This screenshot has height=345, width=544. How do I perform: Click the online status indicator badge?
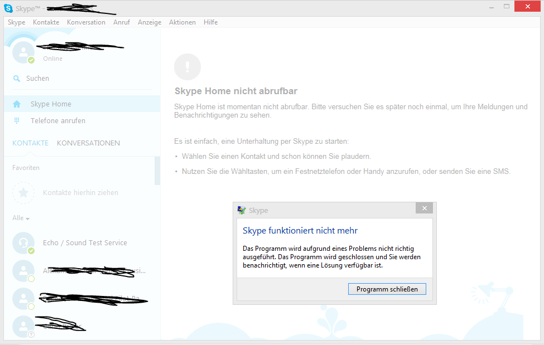point(31,60)
